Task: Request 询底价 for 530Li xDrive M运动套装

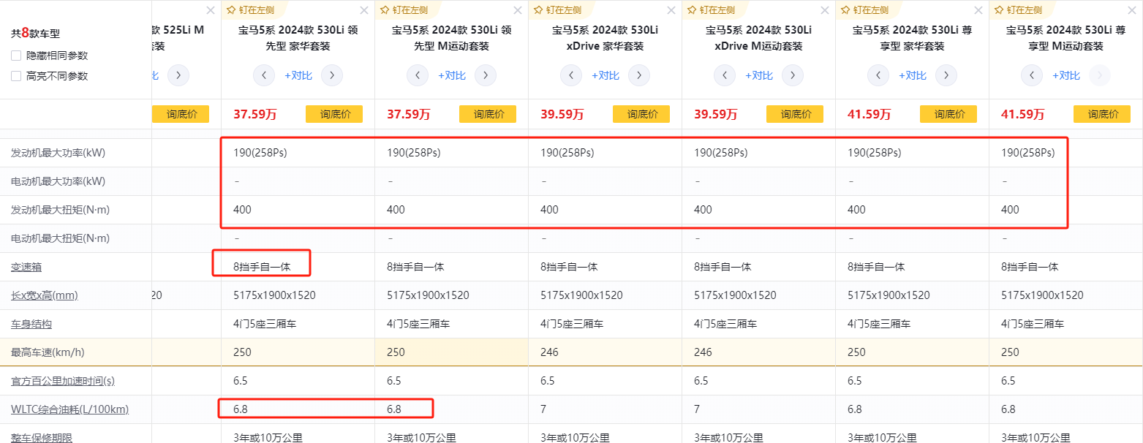Action: pos(795,114)
